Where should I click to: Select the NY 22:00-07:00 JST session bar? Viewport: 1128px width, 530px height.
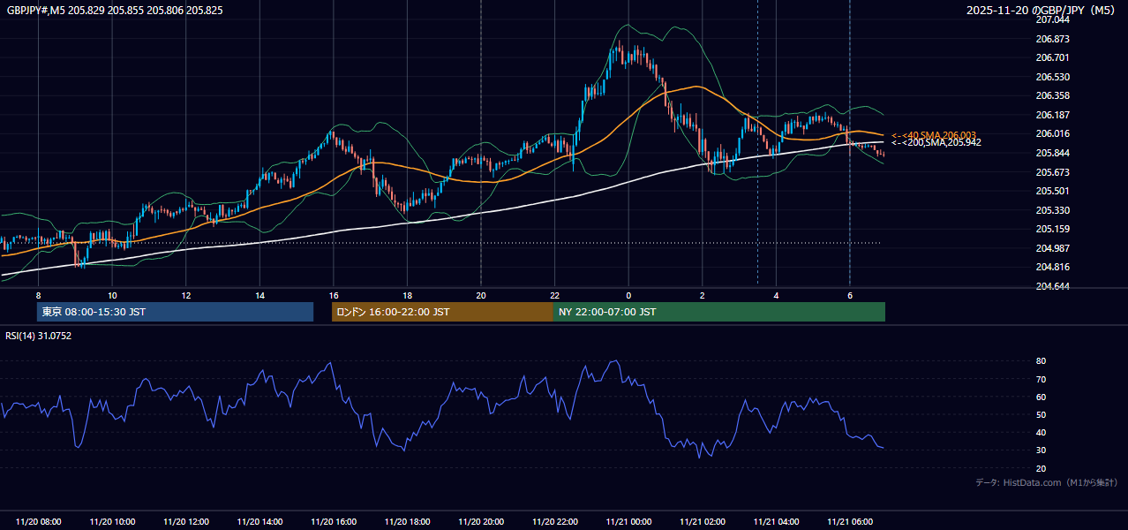[719, 312]
